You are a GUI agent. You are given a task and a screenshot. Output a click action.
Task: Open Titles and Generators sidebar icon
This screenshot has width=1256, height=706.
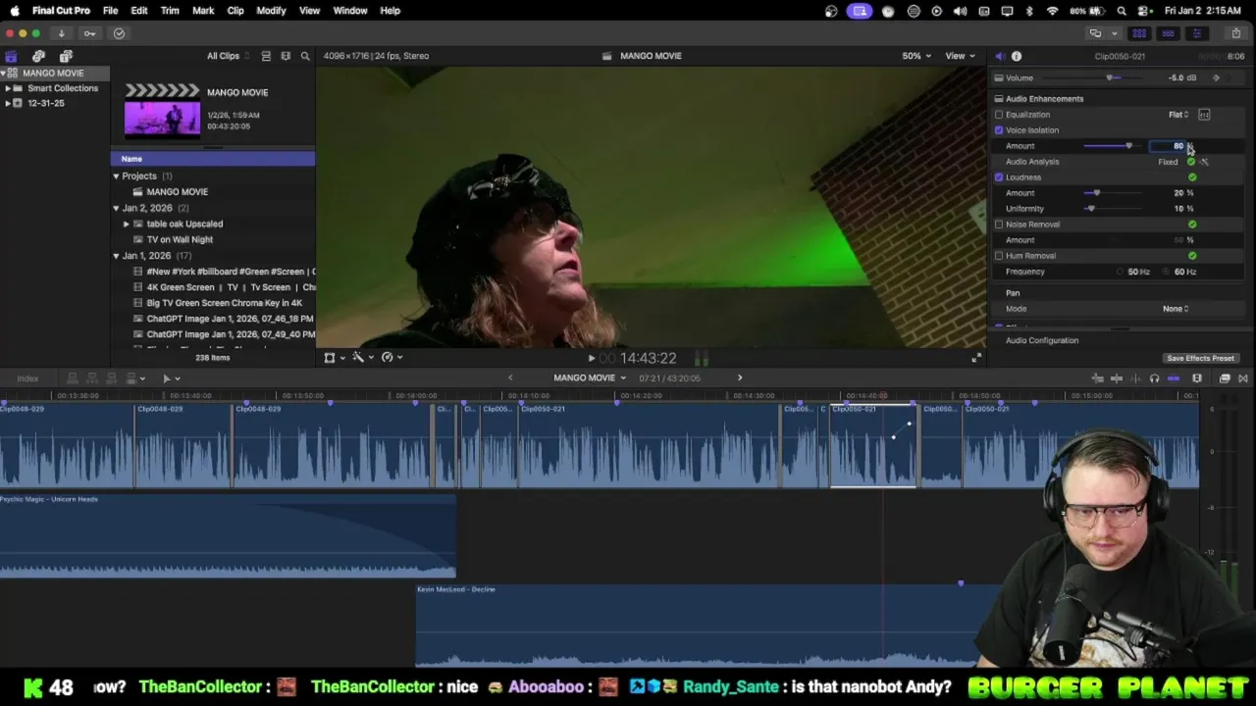[x=66, y=56]
